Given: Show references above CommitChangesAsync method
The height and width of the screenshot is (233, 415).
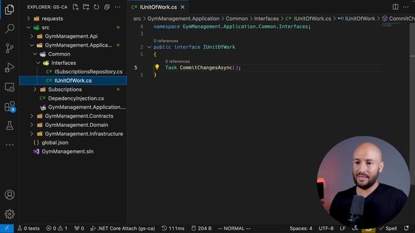Looking at the screenshot, I should click(177, 61).
